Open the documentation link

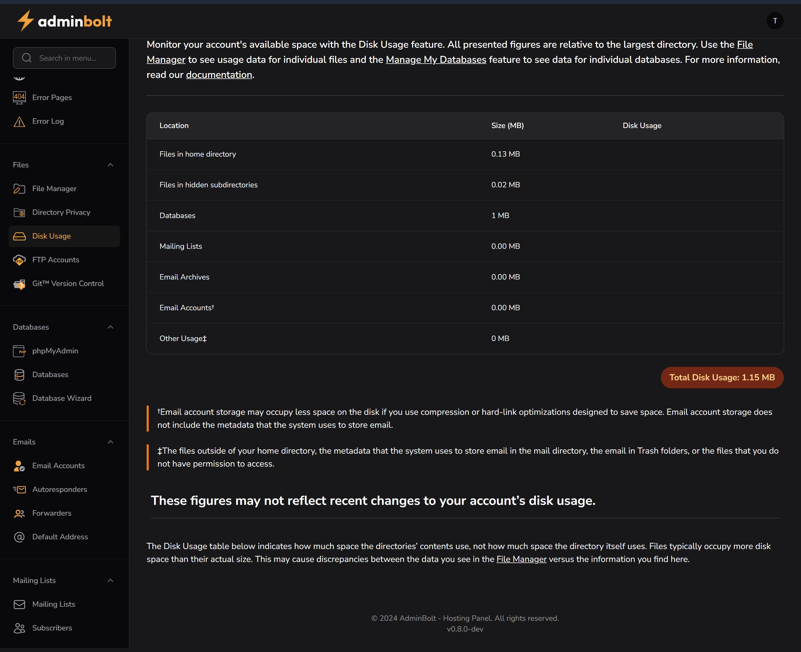219,74
